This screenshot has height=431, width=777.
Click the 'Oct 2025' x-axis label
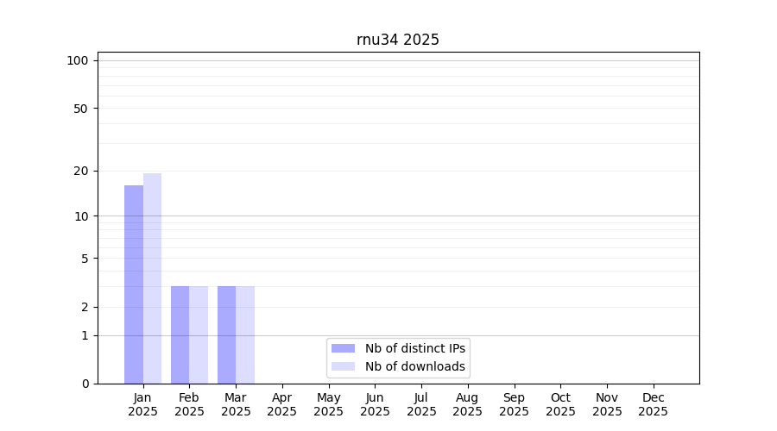click(x=560, y=404)
